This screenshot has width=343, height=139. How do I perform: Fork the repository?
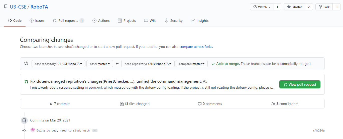[324, 7]
